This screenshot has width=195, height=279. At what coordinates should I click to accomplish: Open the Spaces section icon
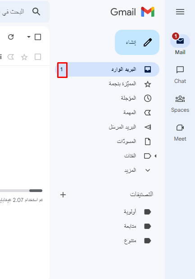pyautogui.click(x=180, y=99)
